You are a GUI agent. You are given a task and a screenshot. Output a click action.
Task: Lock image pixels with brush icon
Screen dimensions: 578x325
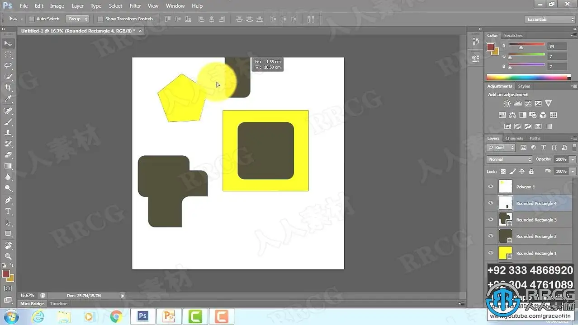point(512,172)
